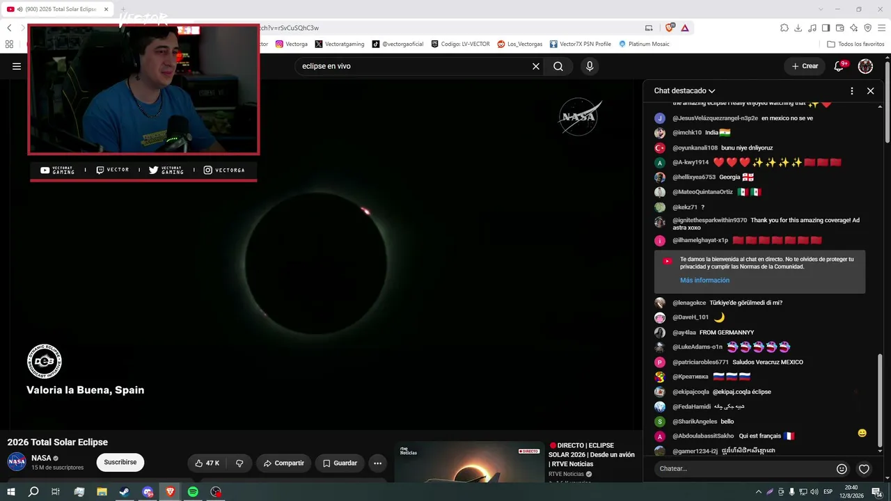
Task: Open the NASA channel avatar
Action: click(x=17, y=461)
